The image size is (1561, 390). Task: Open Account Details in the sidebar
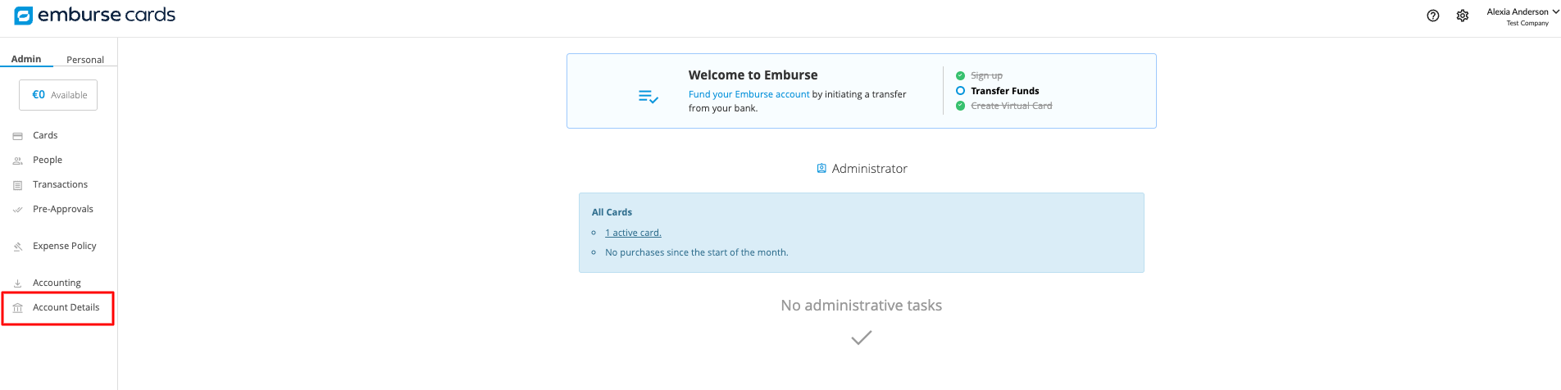pyautogui.click(x=66, y=307)
